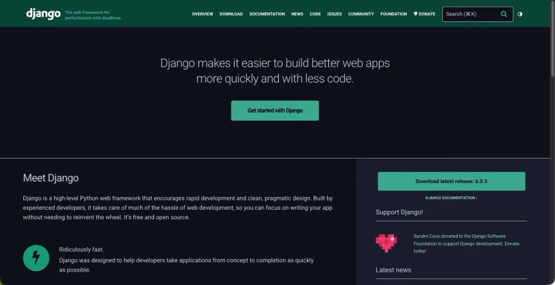Viewport: 555px width, 285px height.
Task: Open the Foundation menu item
Action: pyautogui.click(x=394, y=14)
